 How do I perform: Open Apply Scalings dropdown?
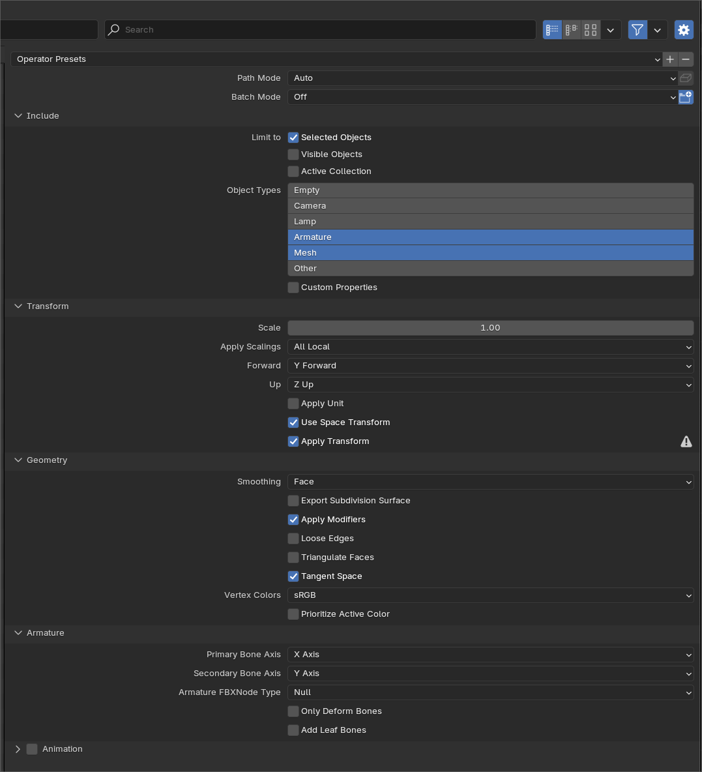(x=491, y=347)
